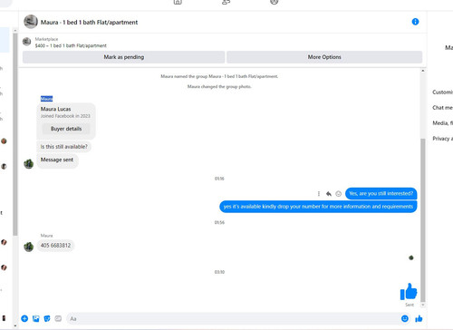Screen dimensions: 453x330
Task: Click the 'Is this still available?' message
Action: coord(64,147)
